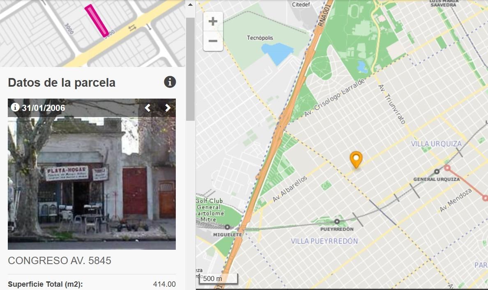This screenshot has width=488, height=290.
Task: Open info icon beside Datos de la parcela
Action: click(170, 82)
